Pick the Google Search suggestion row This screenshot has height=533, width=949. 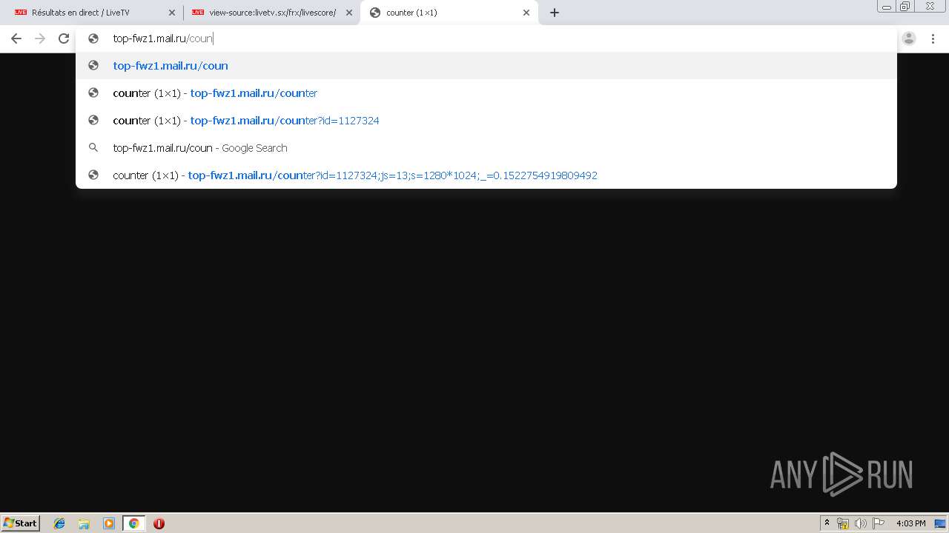(x=486, y=148)
